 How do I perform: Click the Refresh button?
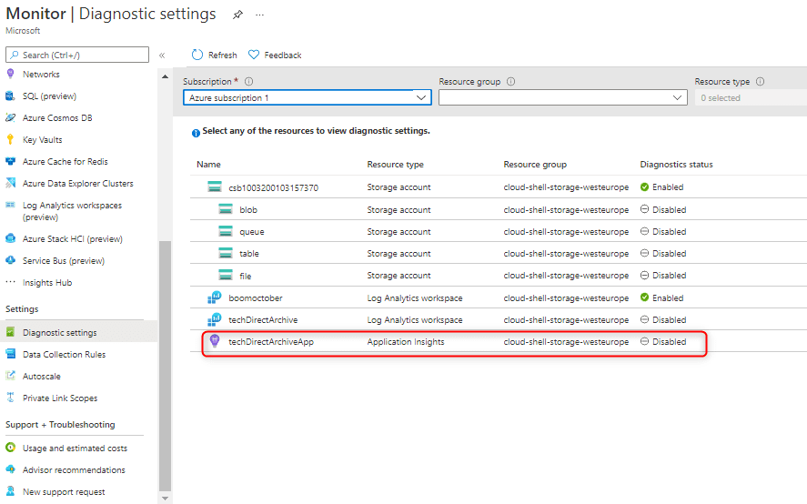click(214, 55)
